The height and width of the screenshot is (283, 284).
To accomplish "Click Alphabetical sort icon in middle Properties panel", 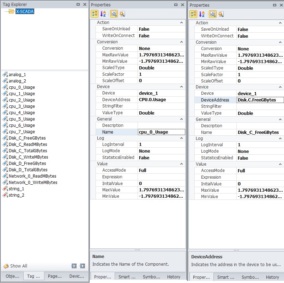I will tap(103, 14).
